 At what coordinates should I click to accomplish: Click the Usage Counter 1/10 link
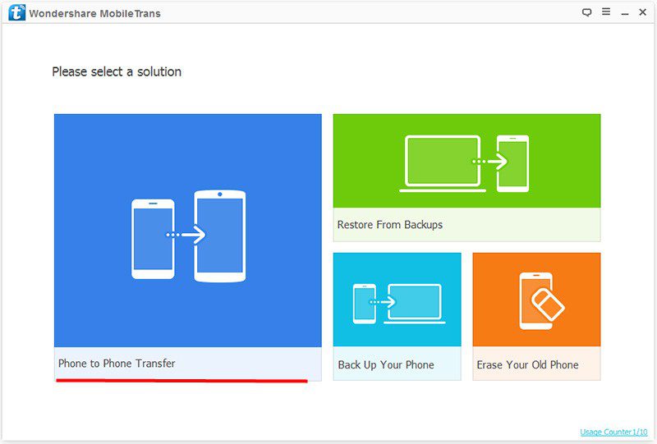point(613,432)
